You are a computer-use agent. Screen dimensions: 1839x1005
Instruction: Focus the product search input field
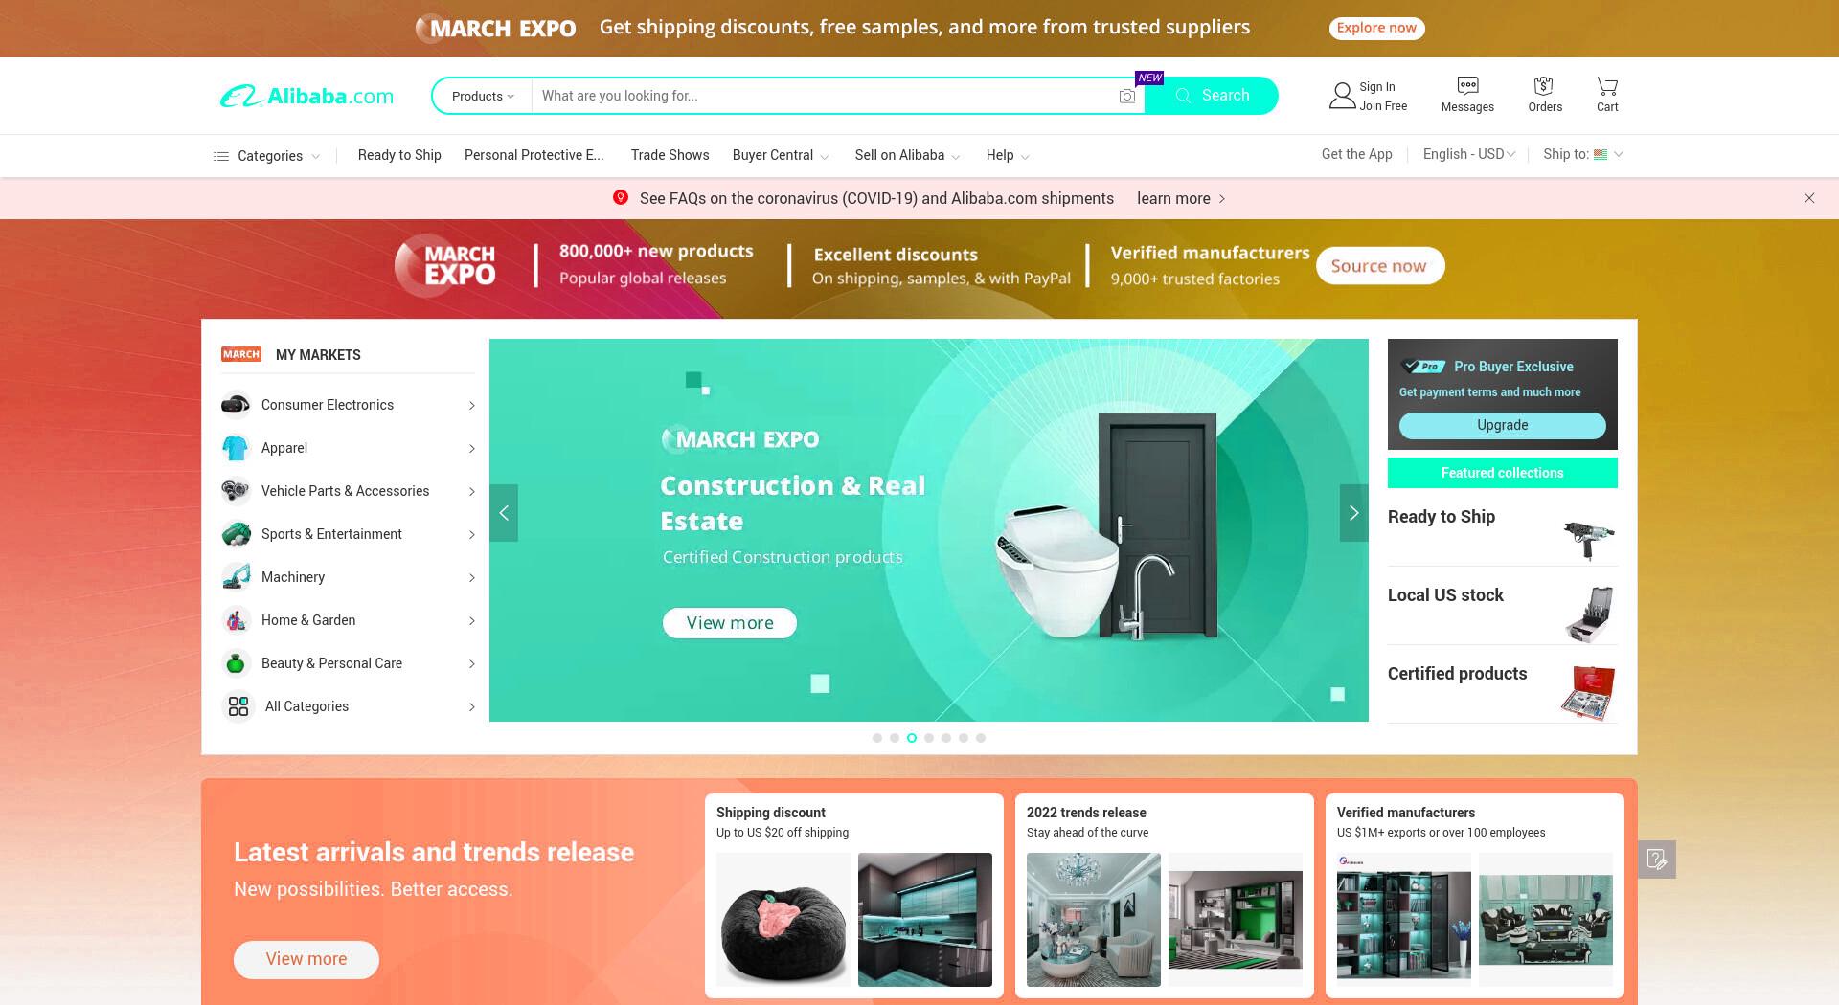824,96
